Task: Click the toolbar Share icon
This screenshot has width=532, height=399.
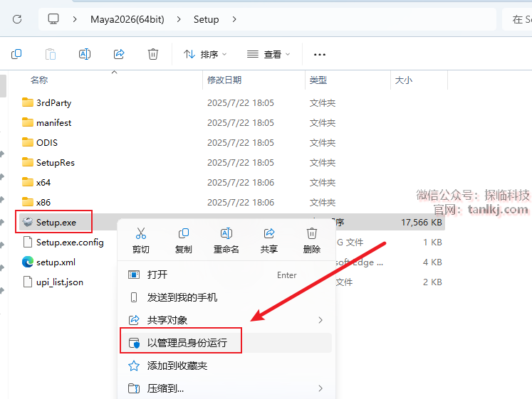Action: coord(119,54)
